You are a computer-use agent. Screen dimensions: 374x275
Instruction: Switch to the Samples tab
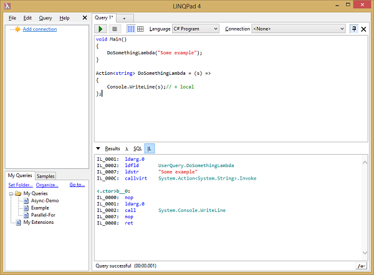tap(46, 176)
